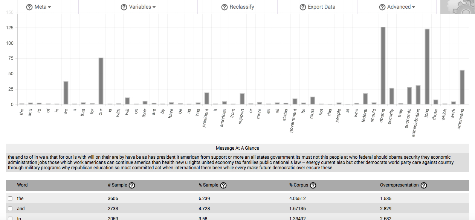Click the Overrepresentation column header
This screenshot has width=475, height=220.
[x=399, y=185]
